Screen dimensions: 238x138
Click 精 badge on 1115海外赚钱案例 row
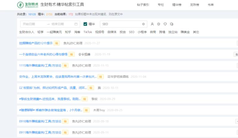pyautogui.click(x=65, y=65)
